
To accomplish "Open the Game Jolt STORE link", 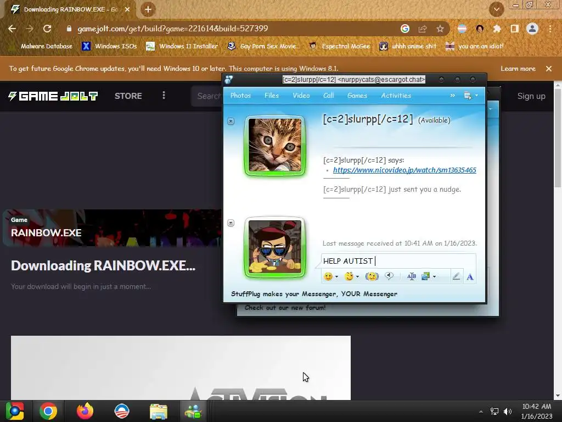I will click(128, 96).
